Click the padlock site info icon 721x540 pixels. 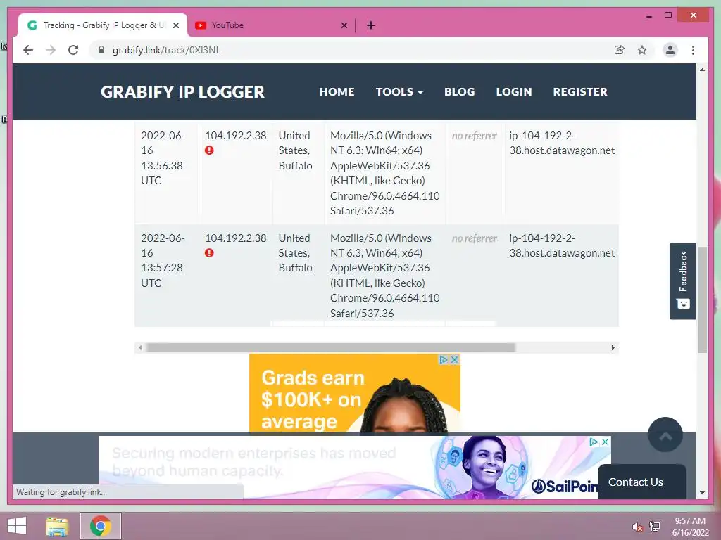click(x=101, y=50)
